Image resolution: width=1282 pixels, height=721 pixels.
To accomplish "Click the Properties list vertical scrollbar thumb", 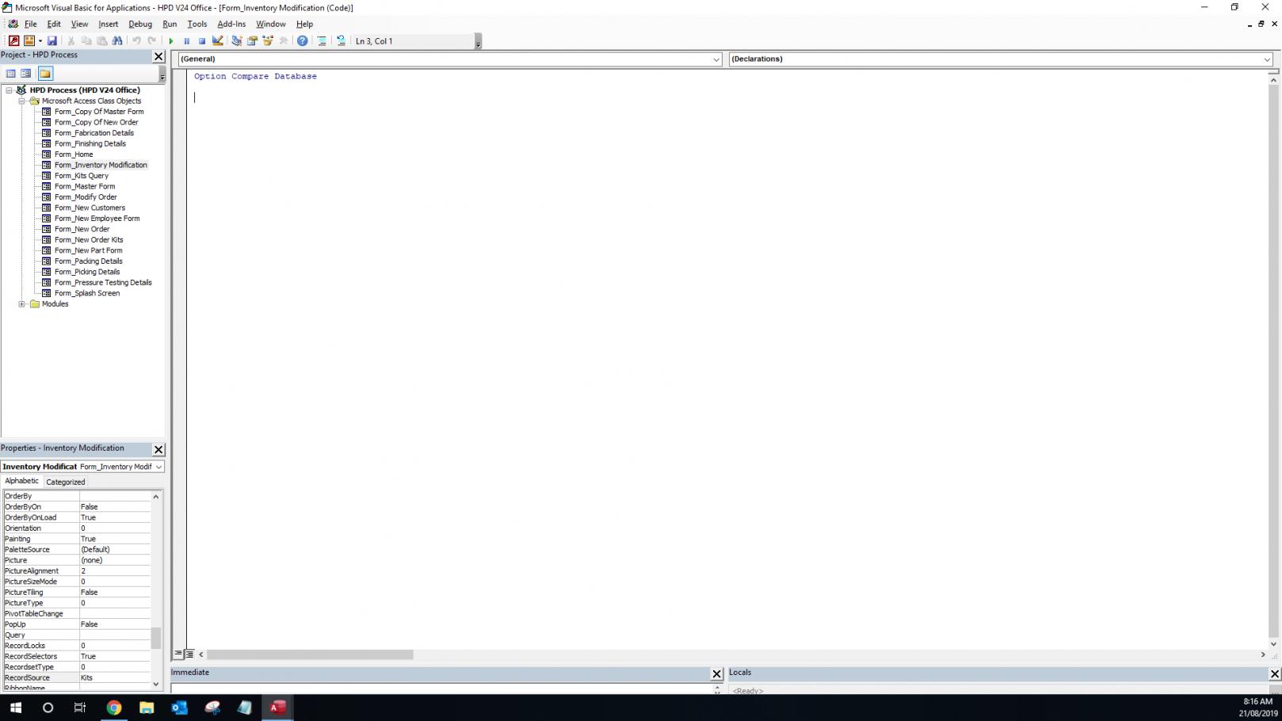I will coord(155,638).
